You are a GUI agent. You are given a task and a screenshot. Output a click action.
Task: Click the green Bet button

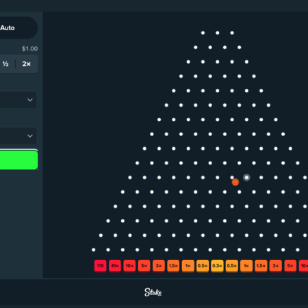click(x=18, y=159)
